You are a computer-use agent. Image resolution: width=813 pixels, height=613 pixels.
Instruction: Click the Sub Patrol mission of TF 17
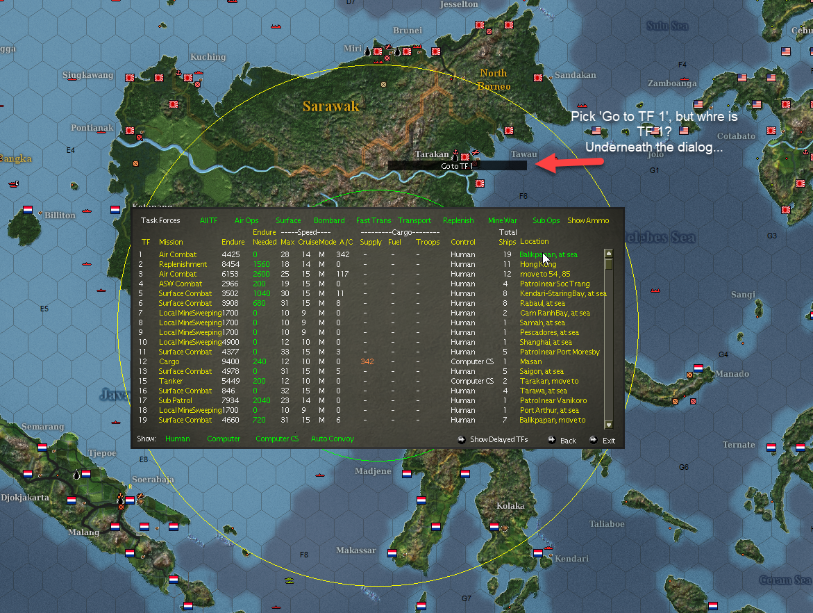click(x=175, y=401)
